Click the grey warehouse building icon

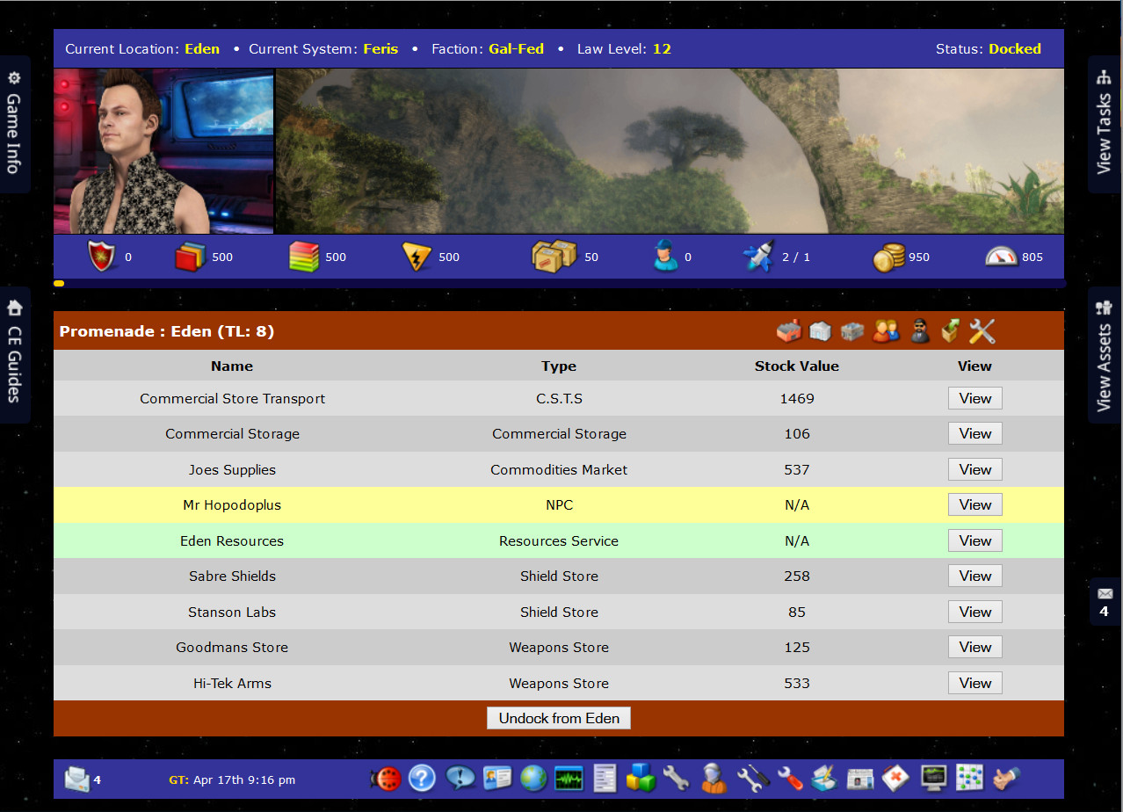852,331
